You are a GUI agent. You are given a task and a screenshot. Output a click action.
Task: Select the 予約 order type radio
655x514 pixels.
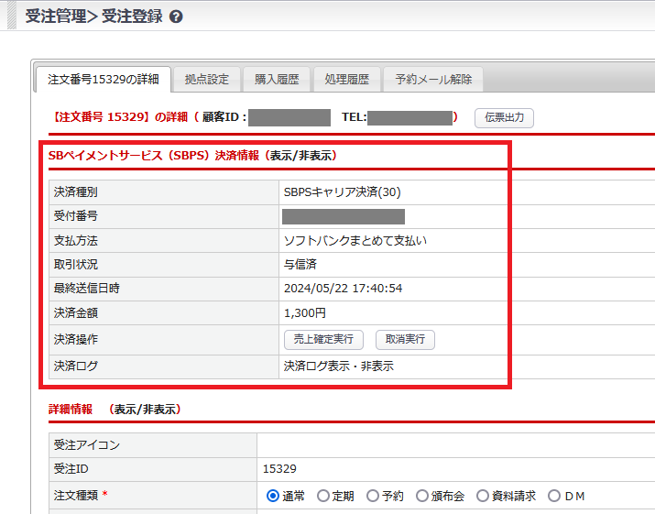[x=373, y=496]
